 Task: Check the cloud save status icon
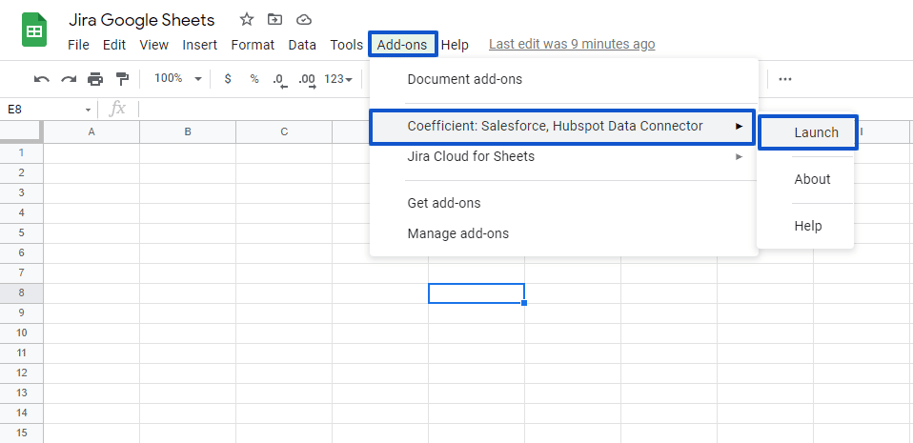[303, 20]
